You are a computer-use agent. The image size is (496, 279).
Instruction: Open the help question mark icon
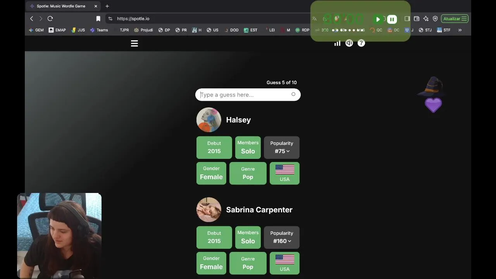(x=361, y=43)
